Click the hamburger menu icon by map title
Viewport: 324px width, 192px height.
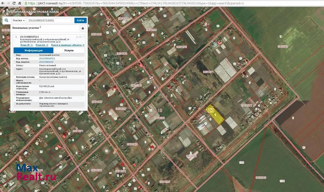3,12
